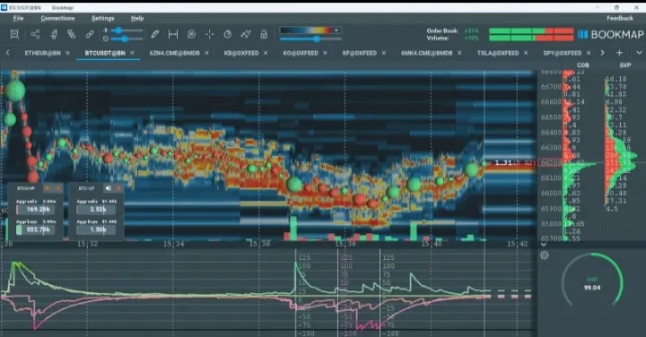The image size is (646, 337).
Task: Click the Bookmap logo
Action: [x=611, y=35]
